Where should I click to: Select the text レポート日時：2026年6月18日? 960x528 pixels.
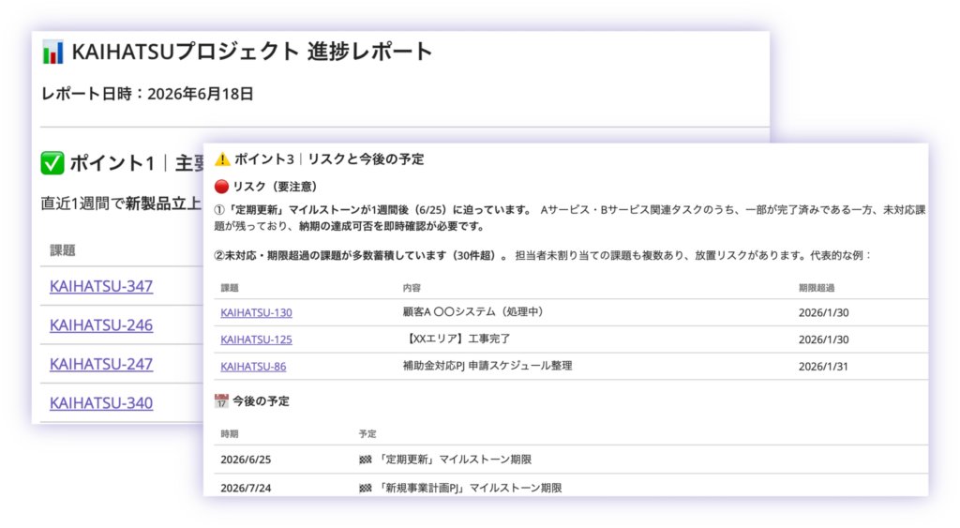147,94
